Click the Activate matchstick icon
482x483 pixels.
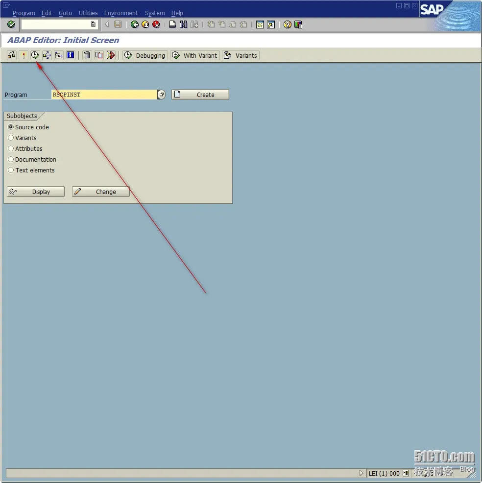(x=24, y=55)
